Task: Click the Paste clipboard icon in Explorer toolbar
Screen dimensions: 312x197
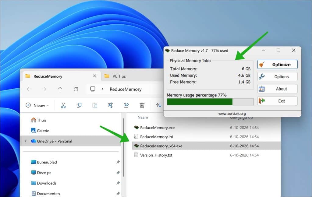Action: click(x=95, y=105)
